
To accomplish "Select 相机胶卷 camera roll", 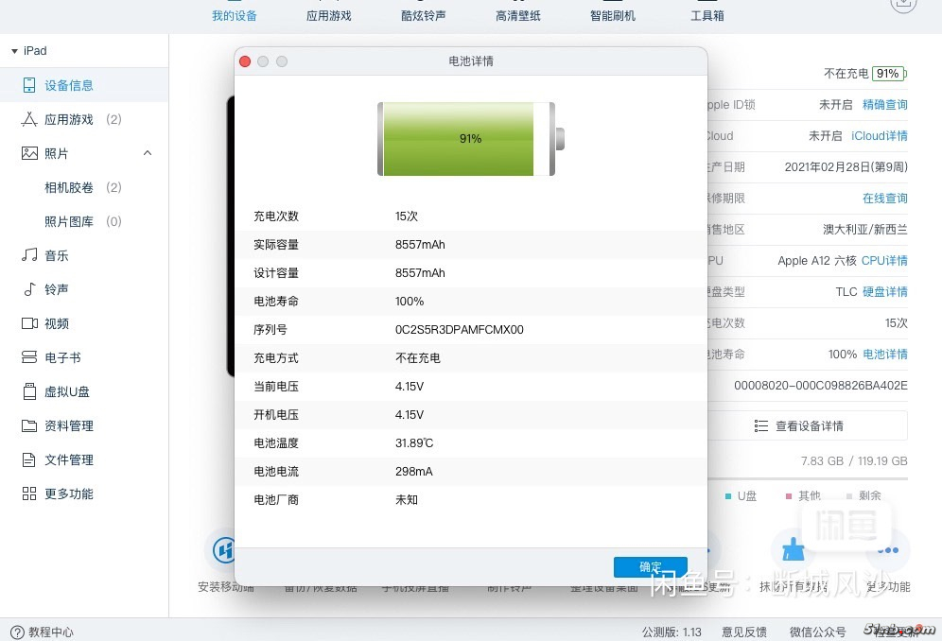I will tap(69, 187).
